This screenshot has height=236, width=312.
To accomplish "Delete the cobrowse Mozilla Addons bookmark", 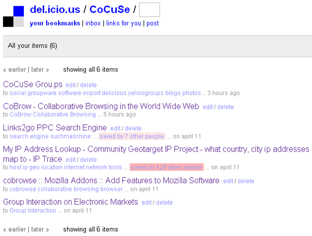I will pos(246,181).
